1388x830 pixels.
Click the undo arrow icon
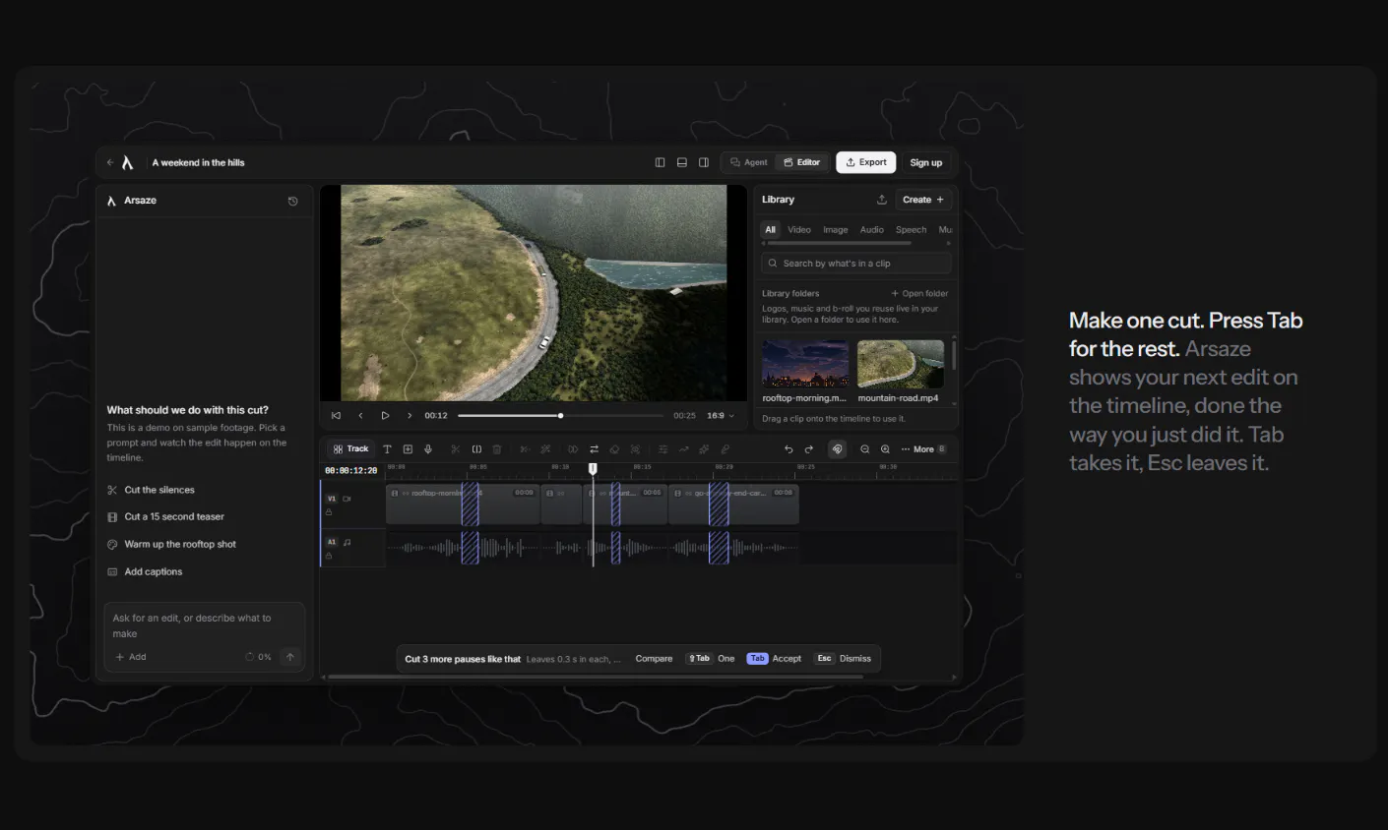[789, 449]
